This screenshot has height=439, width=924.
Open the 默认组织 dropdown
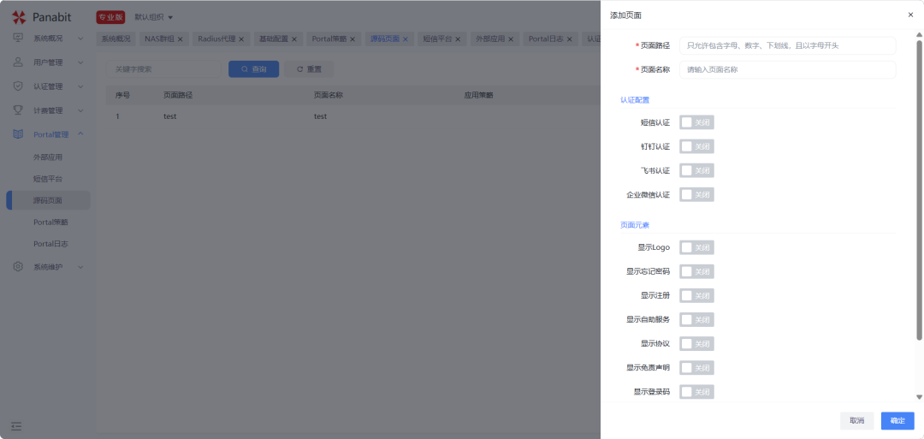pyautogui.click(x=154, y=17)
